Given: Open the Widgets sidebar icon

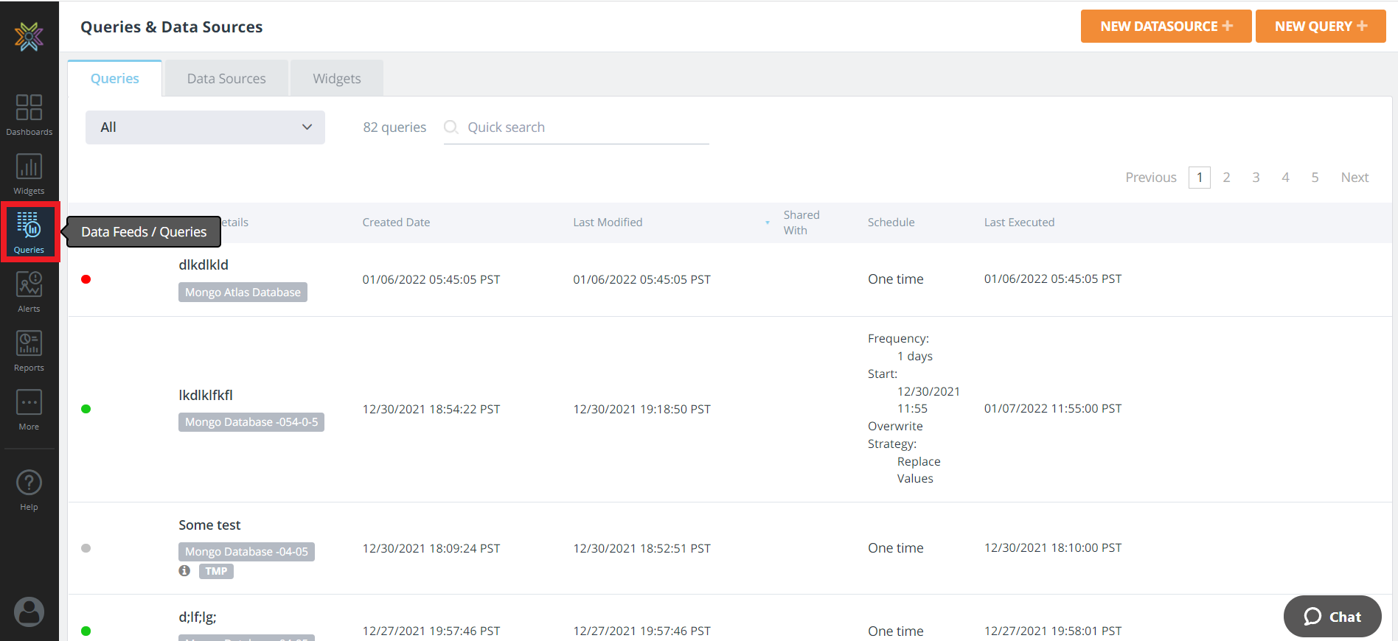Looking at the screenshot, I should [29, 174].
